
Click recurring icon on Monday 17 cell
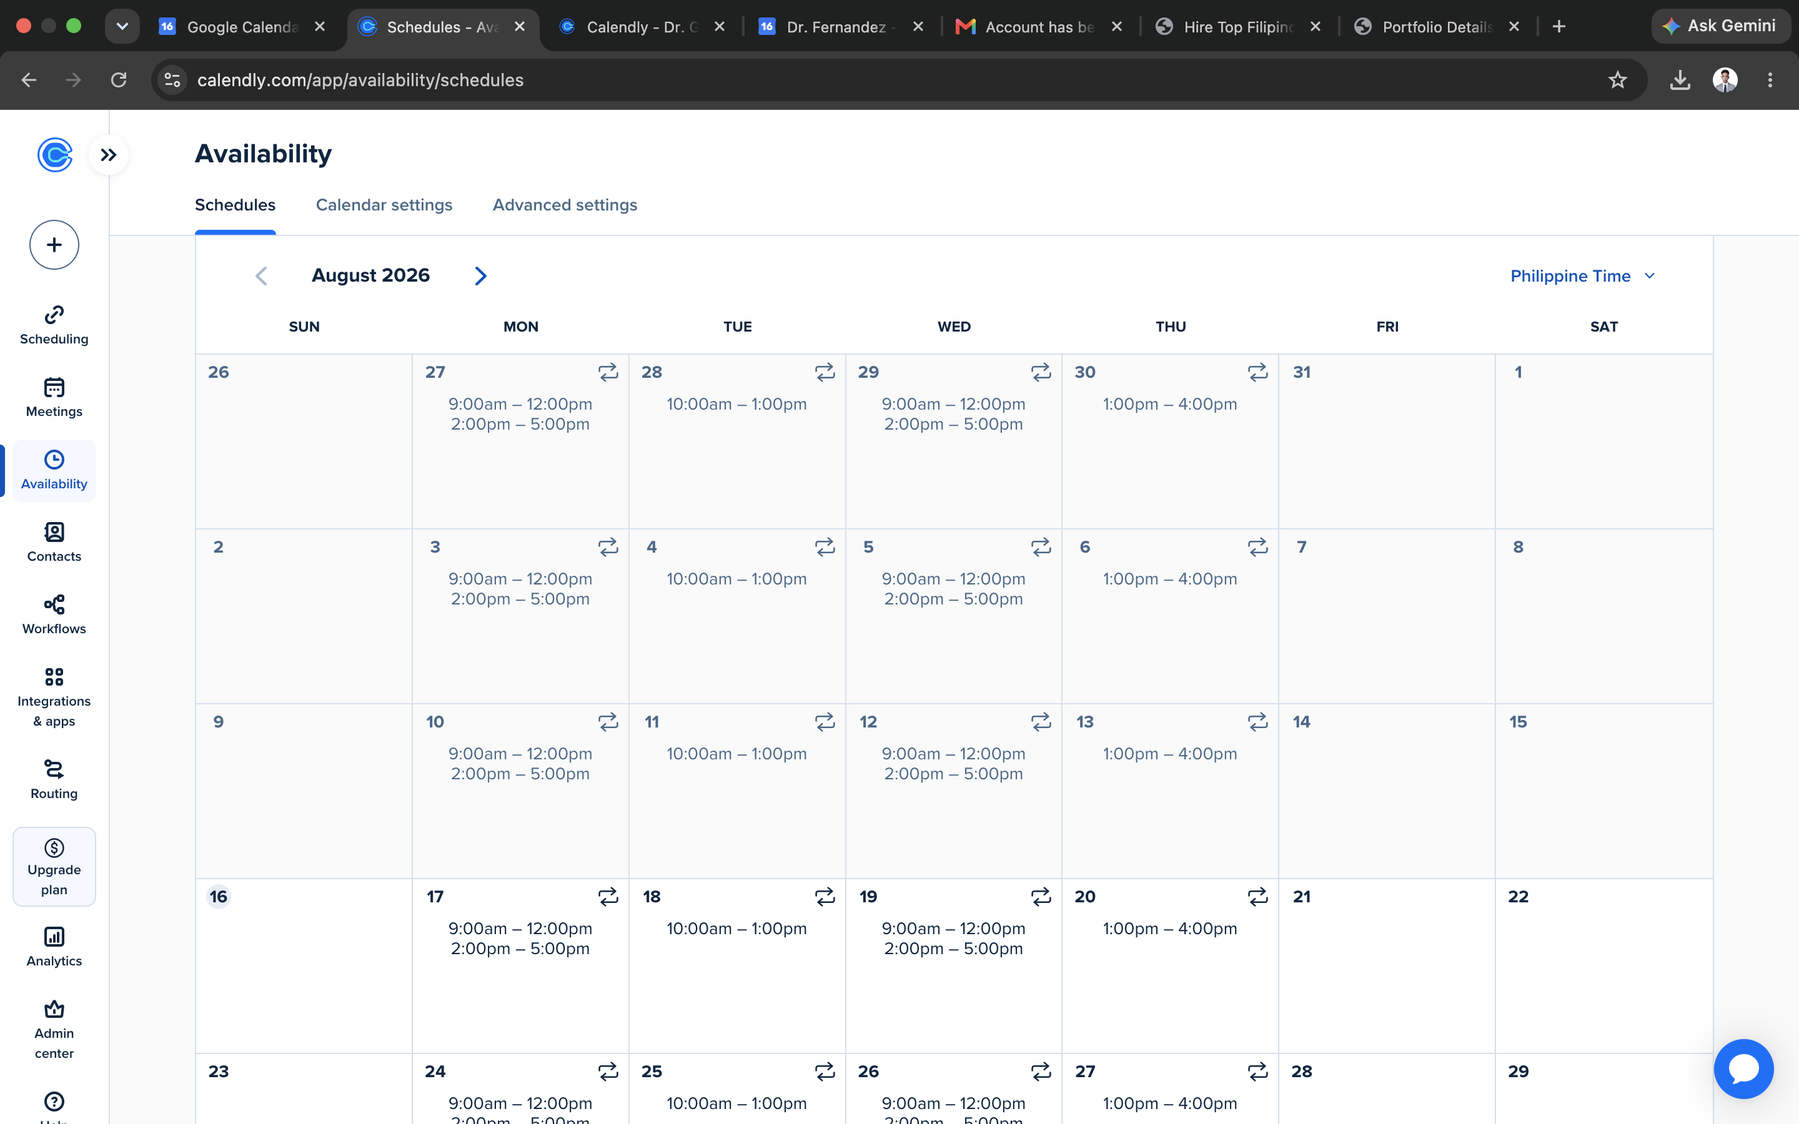[608, 897]
